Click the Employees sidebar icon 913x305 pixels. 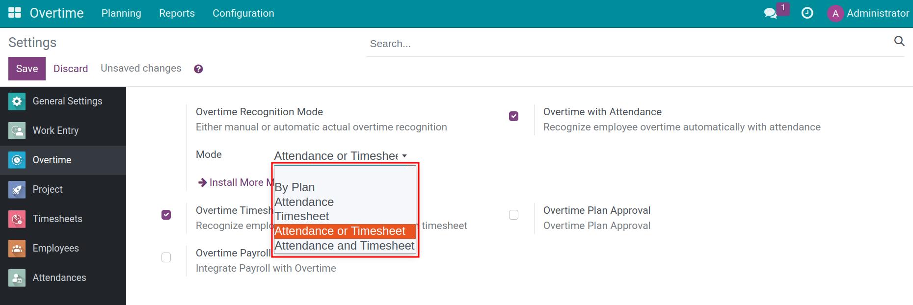(x=17, y=248)
